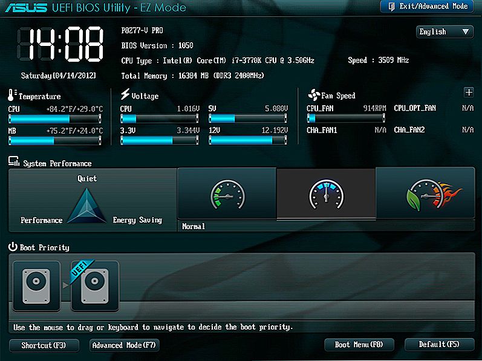The width and height of the screenshot is (482, 361).
Task: Click the CPU_FAN speed bar
Action: [346, 118]
